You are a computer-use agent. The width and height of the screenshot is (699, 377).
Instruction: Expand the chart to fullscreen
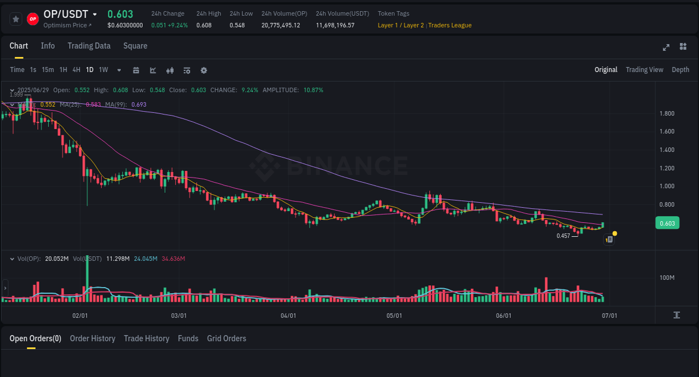point(665,47)
